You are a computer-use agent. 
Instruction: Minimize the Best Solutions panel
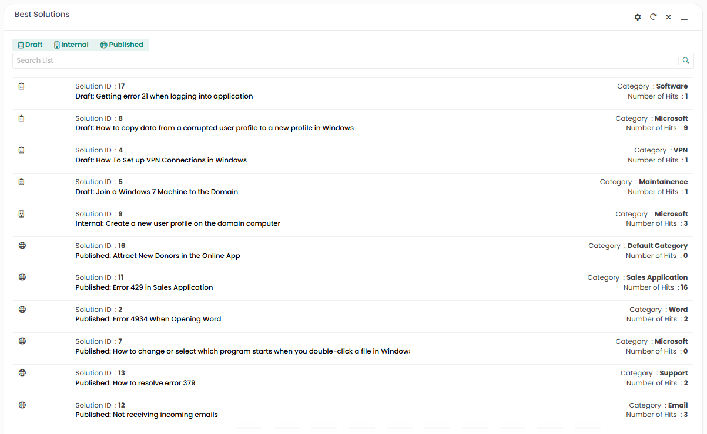[684, 18]
